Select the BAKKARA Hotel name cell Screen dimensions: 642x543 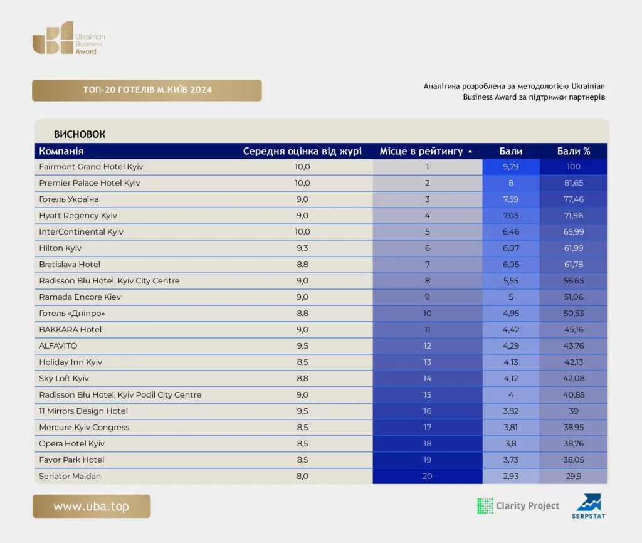point(70,330)
